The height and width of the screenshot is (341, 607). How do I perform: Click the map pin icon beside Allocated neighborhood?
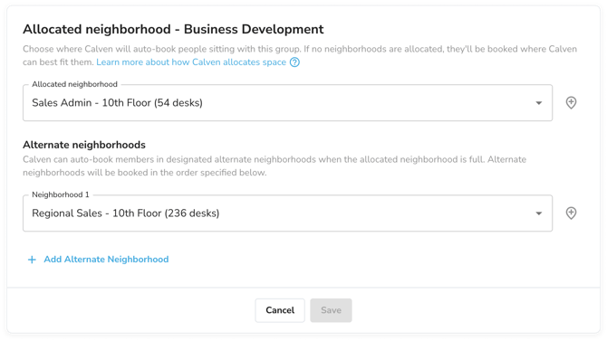tap(571, 103)
